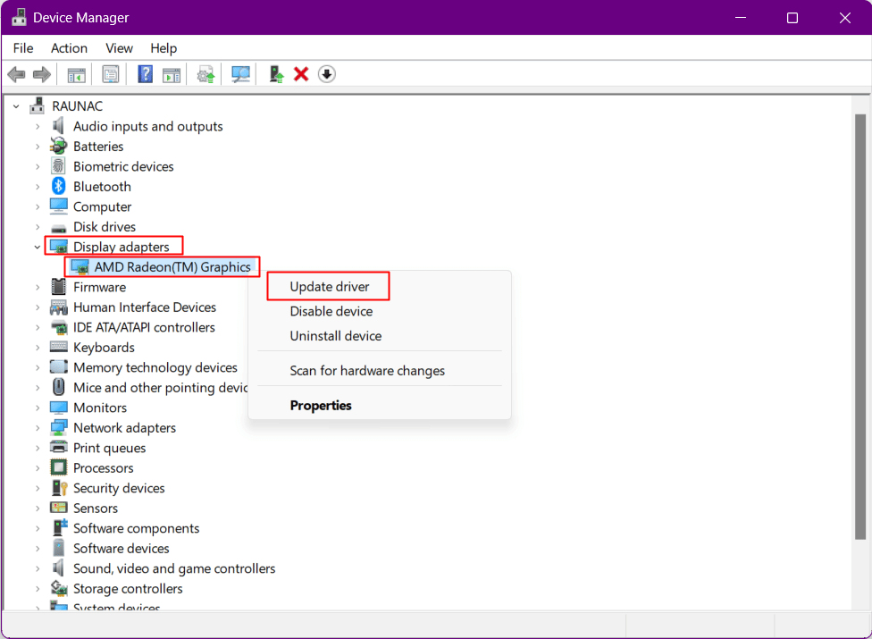Click the Firmware category icon
This screenshot has height=639, width=872.
pyautogui.click(x=58, y=287)
